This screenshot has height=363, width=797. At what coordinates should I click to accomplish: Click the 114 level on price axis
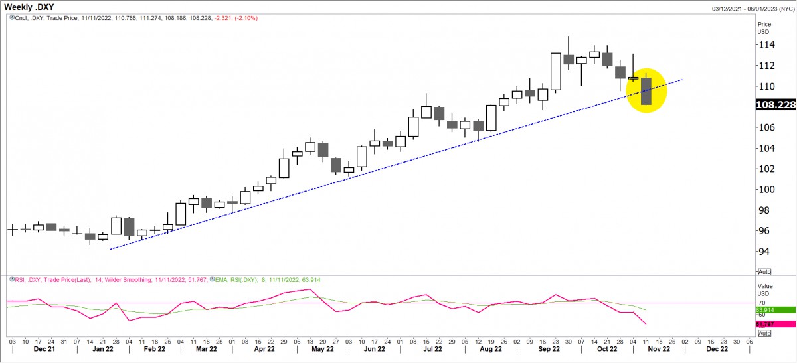point(767,45)
